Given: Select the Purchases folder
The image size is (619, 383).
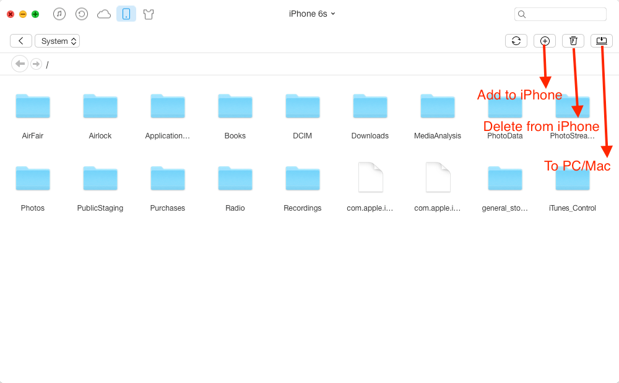Looking at the screenshot, I should (168, 179).
